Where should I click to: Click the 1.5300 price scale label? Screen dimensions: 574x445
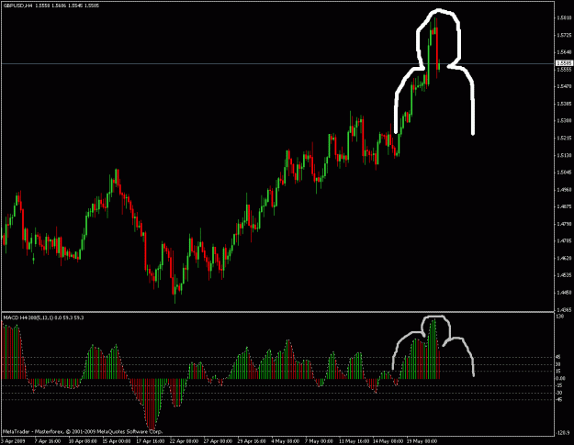[564, 120]
